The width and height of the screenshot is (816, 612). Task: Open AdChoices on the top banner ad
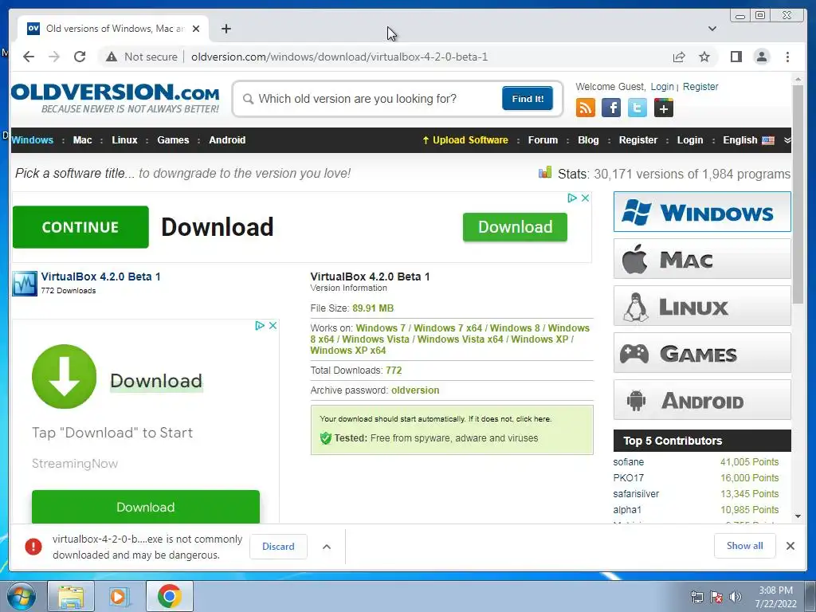click(572, 198)
